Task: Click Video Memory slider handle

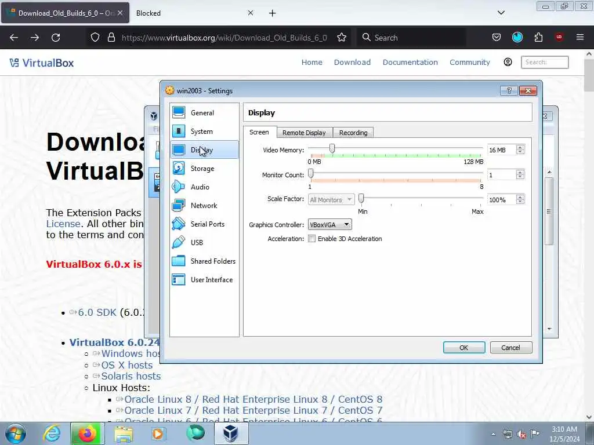Action: [332, 148]
